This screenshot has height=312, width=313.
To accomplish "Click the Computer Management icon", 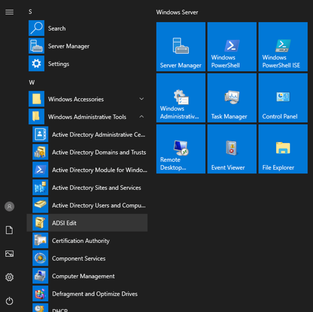I will pyautogui.click(x=40, y=276).
